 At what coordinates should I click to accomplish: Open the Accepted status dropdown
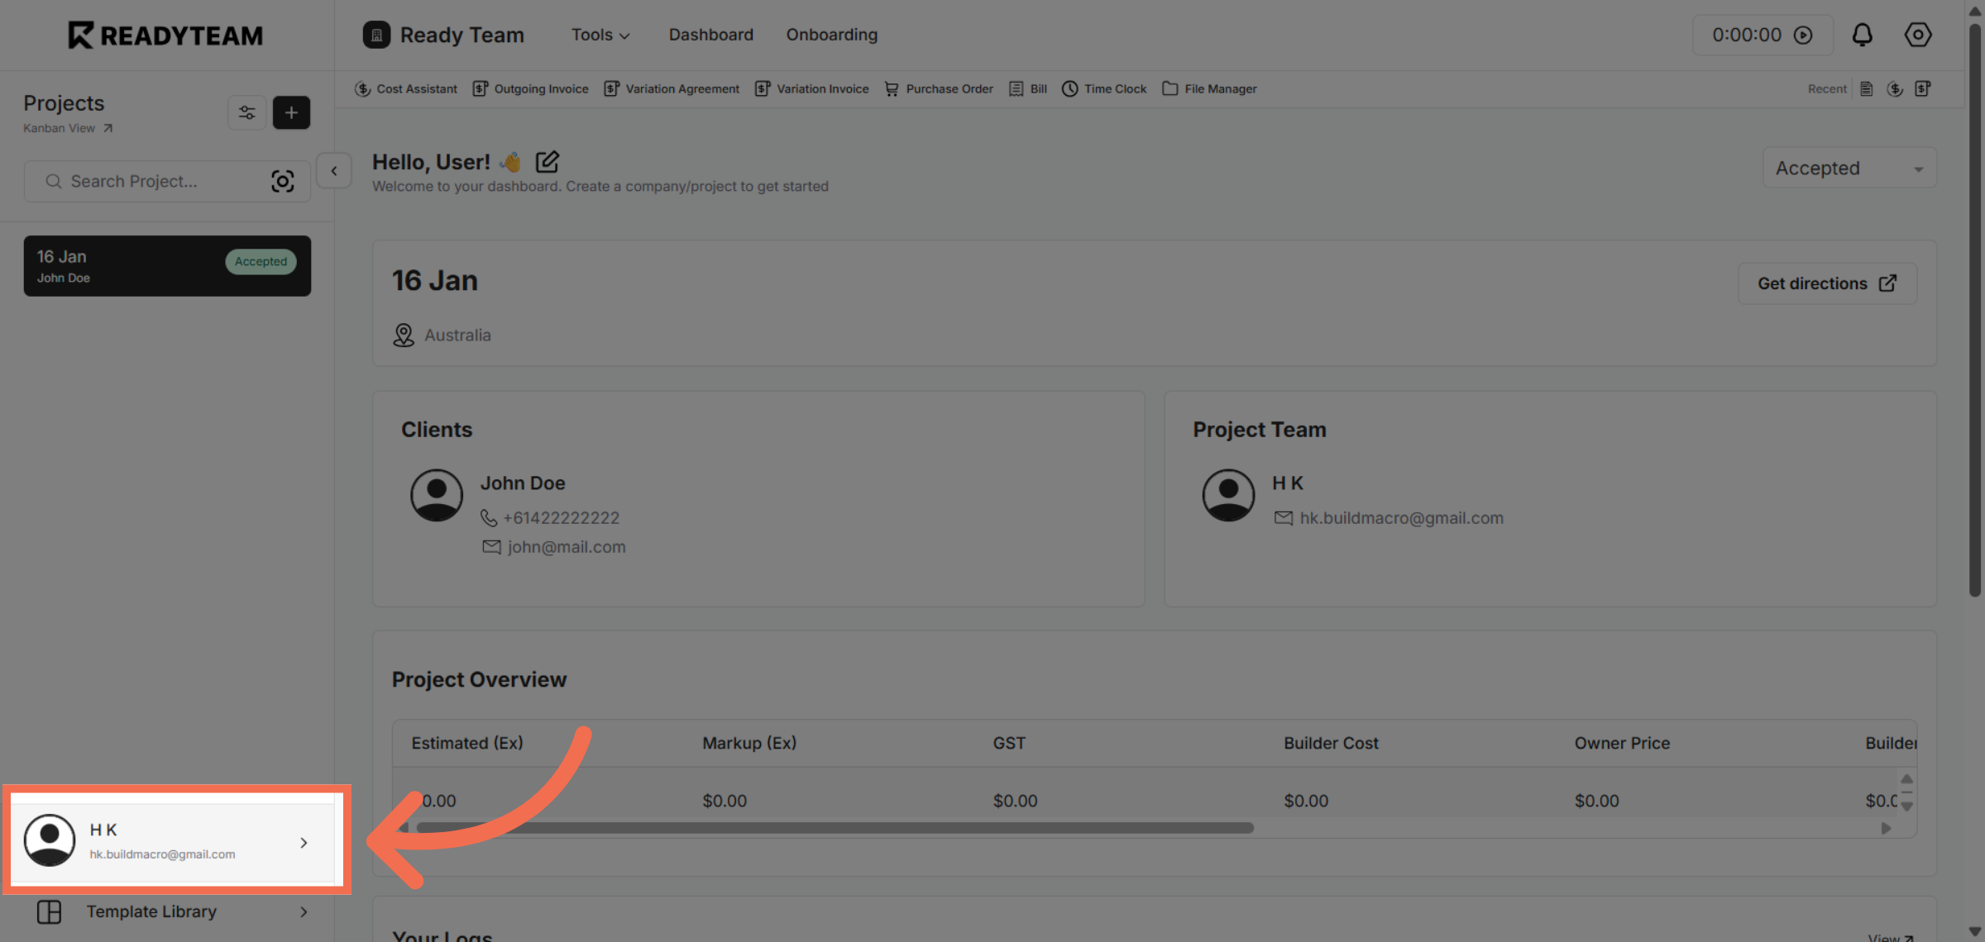(x=1849, y=168)
